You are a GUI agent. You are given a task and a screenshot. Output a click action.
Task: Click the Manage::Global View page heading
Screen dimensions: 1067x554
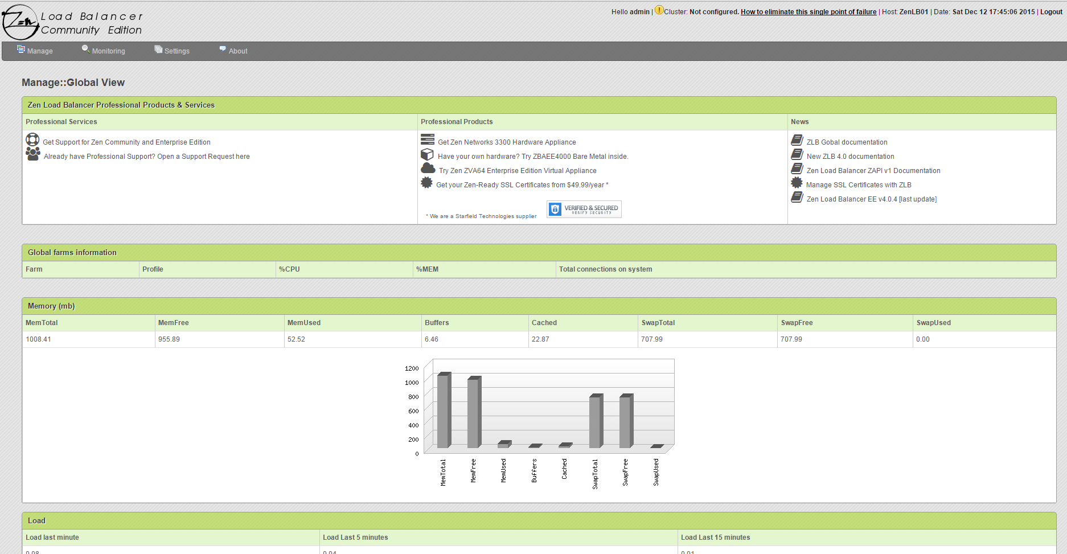[x=73, y=83]
